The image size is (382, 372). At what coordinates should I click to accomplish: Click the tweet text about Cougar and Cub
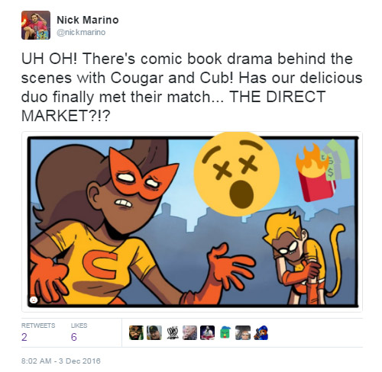point(192,87)
